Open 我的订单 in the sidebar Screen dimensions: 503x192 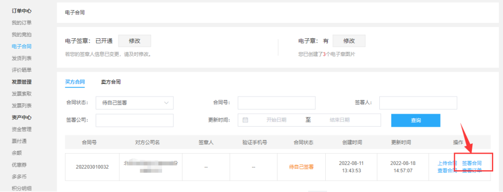21,23
